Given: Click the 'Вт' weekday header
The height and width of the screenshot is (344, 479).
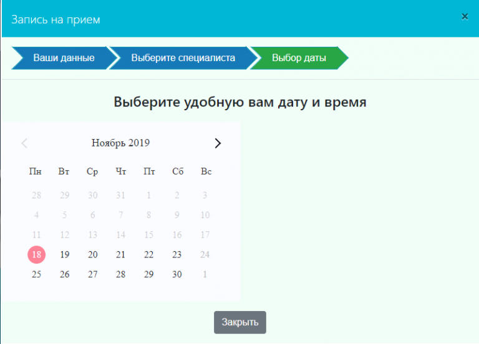Looking at the screenshot, I should tap(64, 171).
